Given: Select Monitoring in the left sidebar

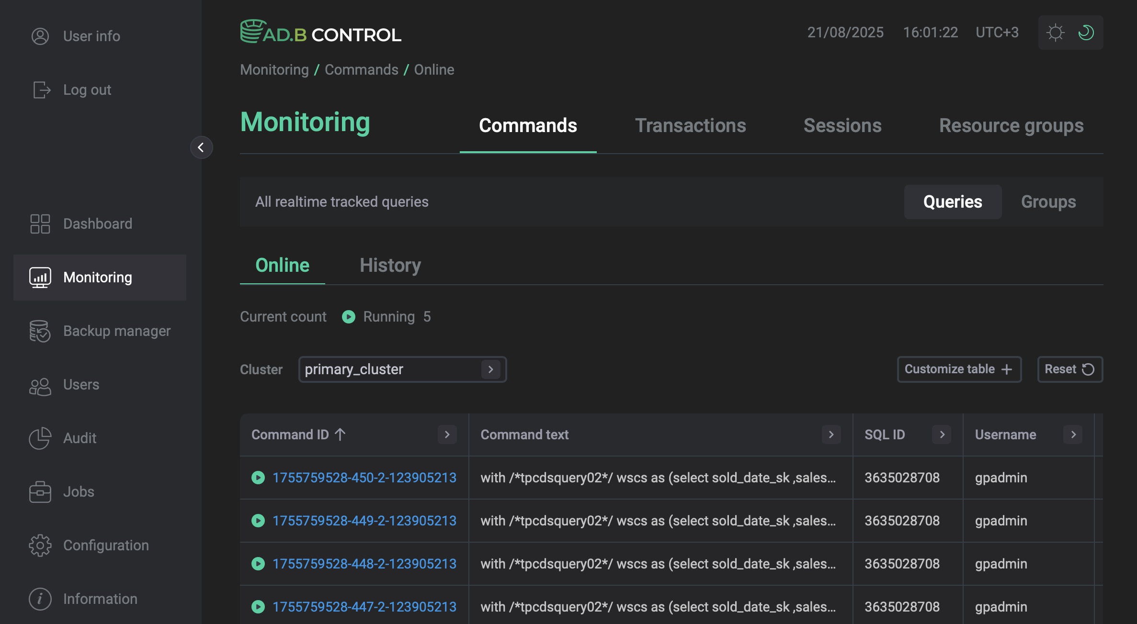Looking at the screenshot, I should pos(98,277).
